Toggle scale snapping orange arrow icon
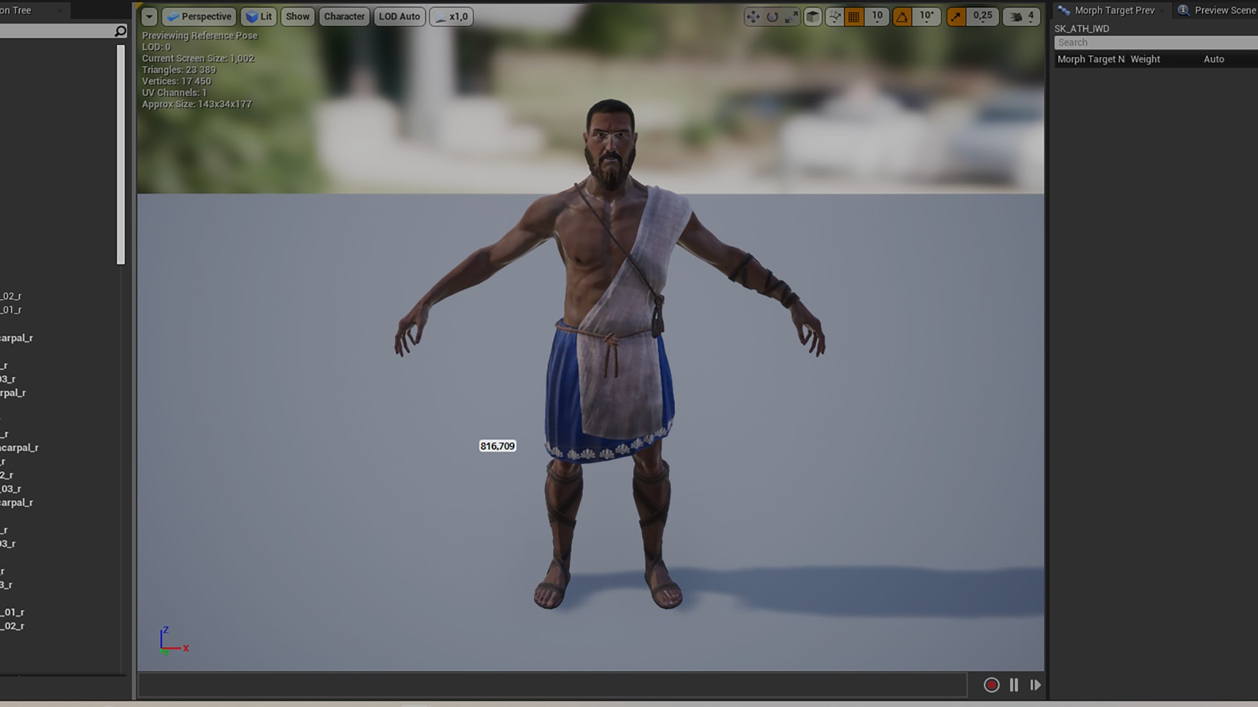Viewport: 1258px width, 707px height. point(956,17)
